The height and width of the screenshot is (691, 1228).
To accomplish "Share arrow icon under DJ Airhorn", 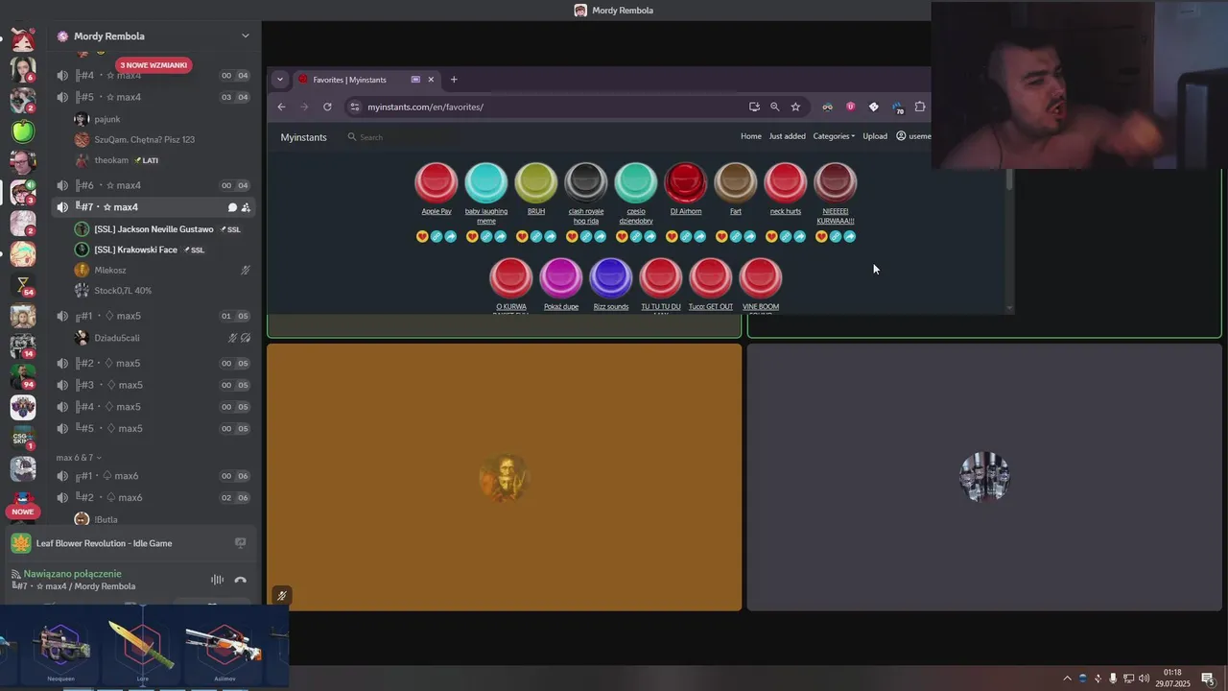I will pos(700,236).
